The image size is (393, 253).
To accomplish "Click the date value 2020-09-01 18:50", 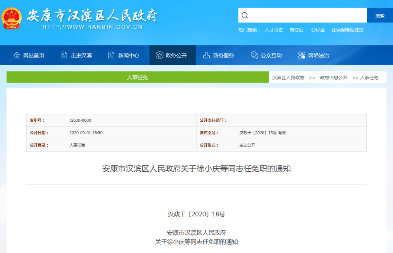I will pos(86,133).
